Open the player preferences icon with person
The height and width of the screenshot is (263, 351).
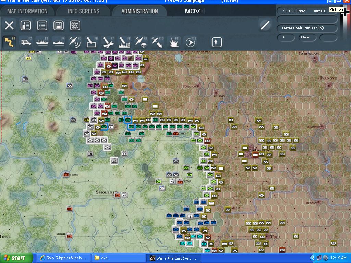click(x=25, y=25)
